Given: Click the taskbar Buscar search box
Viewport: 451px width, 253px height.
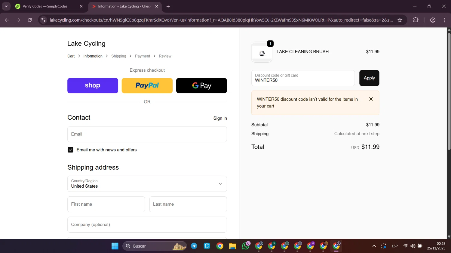Looking at the screenshot, I should [x=155, y=246].
